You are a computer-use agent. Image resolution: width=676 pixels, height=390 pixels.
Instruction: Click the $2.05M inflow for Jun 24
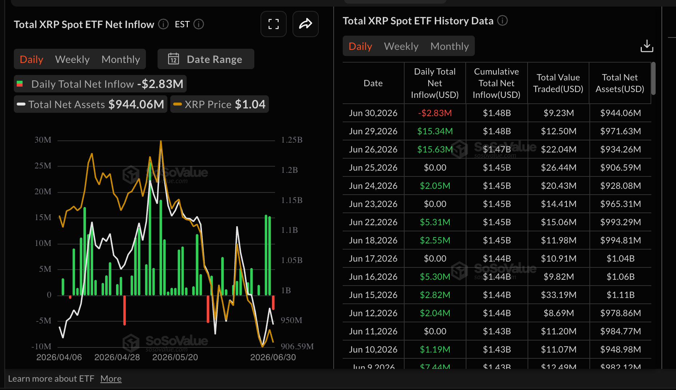coord(435,186)
